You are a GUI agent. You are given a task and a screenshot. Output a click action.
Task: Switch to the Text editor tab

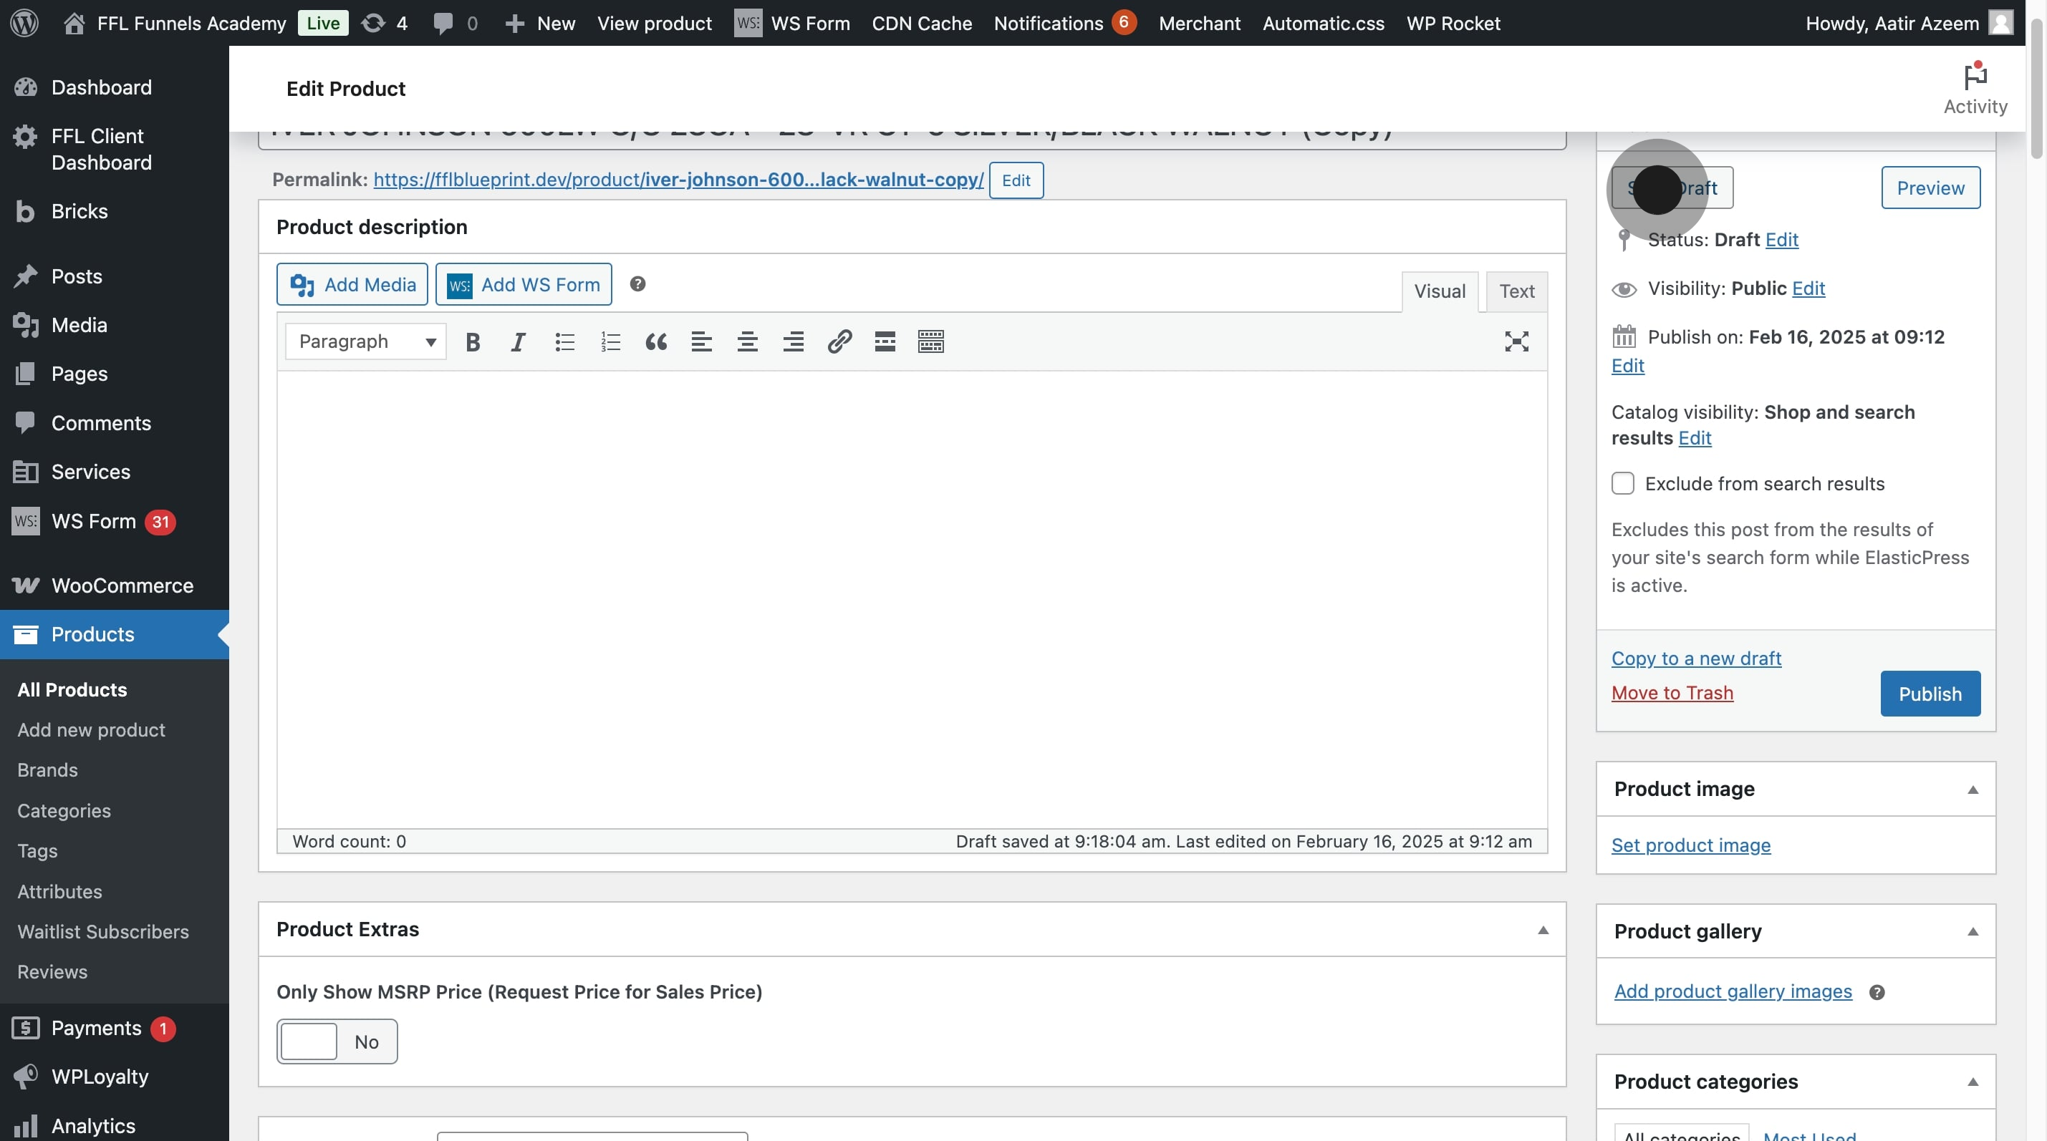[x=1516, y=291]
